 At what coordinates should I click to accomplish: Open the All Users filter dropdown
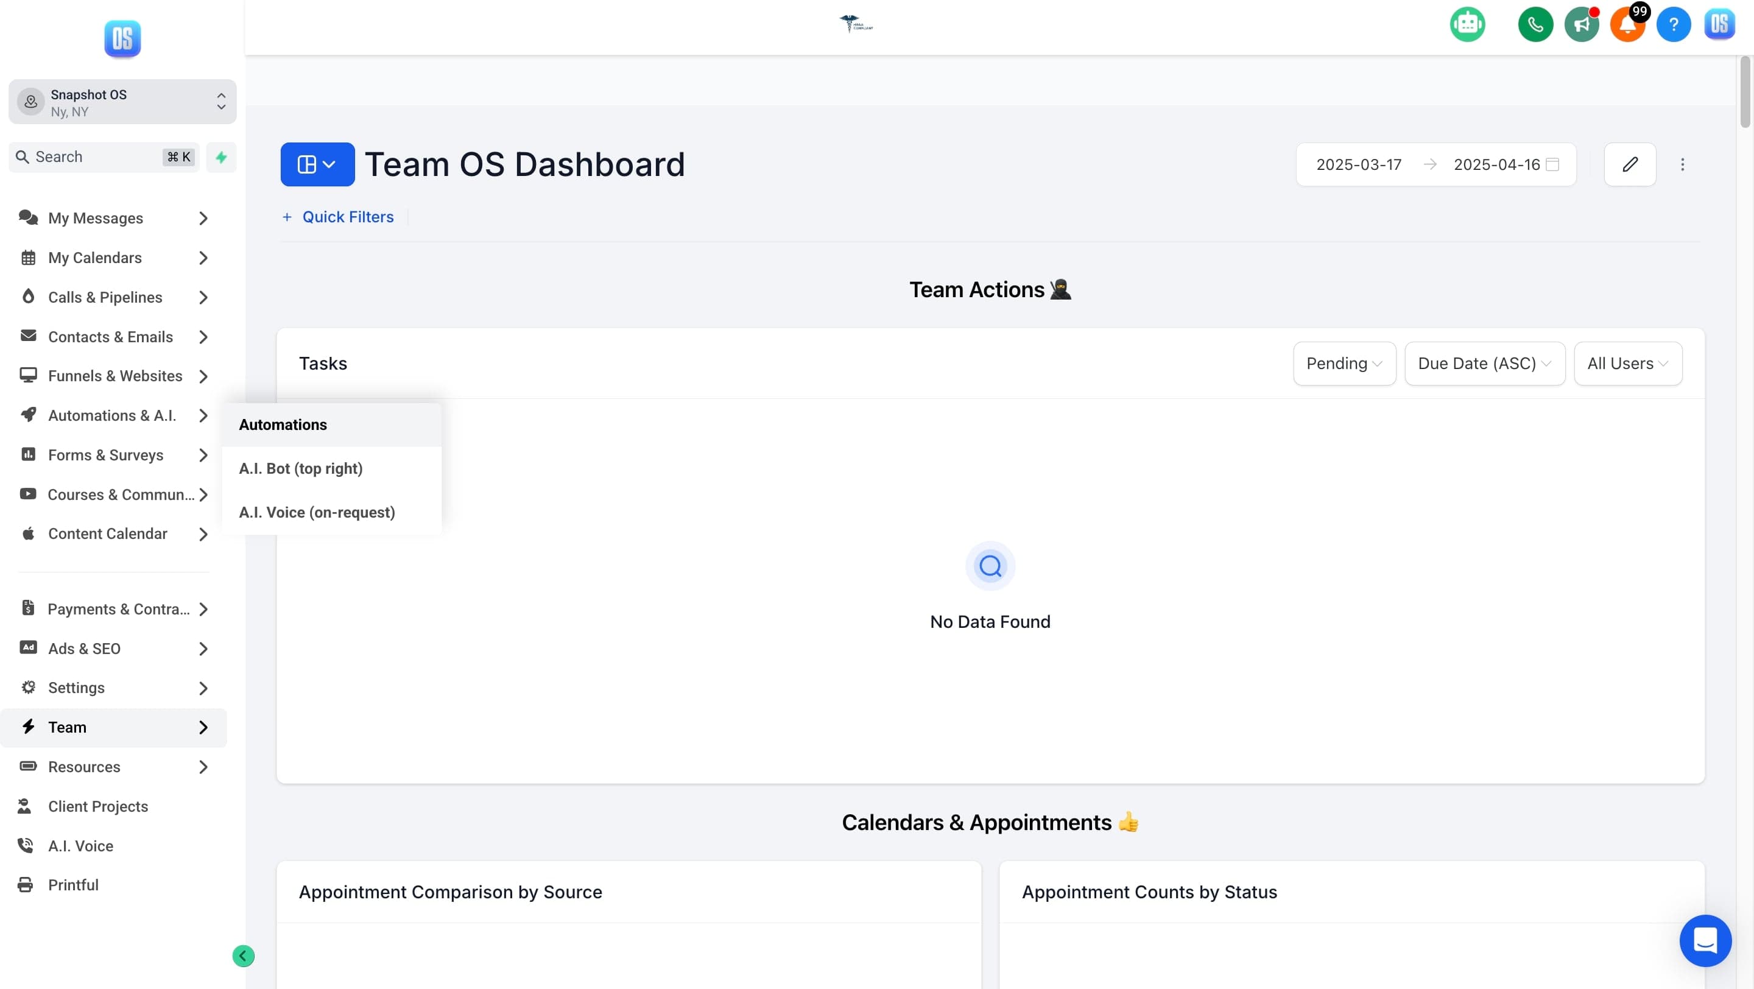[1627, 364]
